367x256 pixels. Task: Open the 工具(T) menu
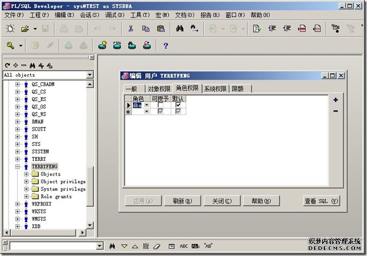[x=140, y=15]
